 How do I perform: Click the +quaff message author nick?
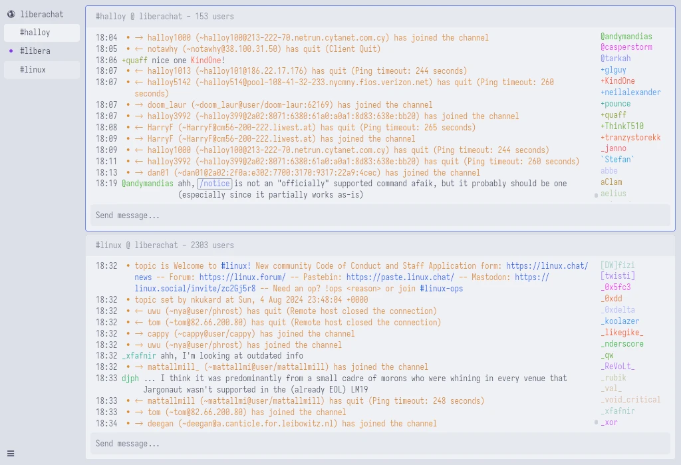[x=134, y=60]
